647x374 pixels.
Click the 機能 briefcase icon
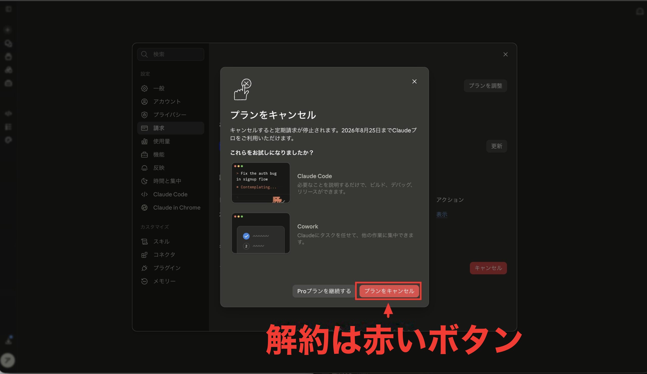(144, 155)
